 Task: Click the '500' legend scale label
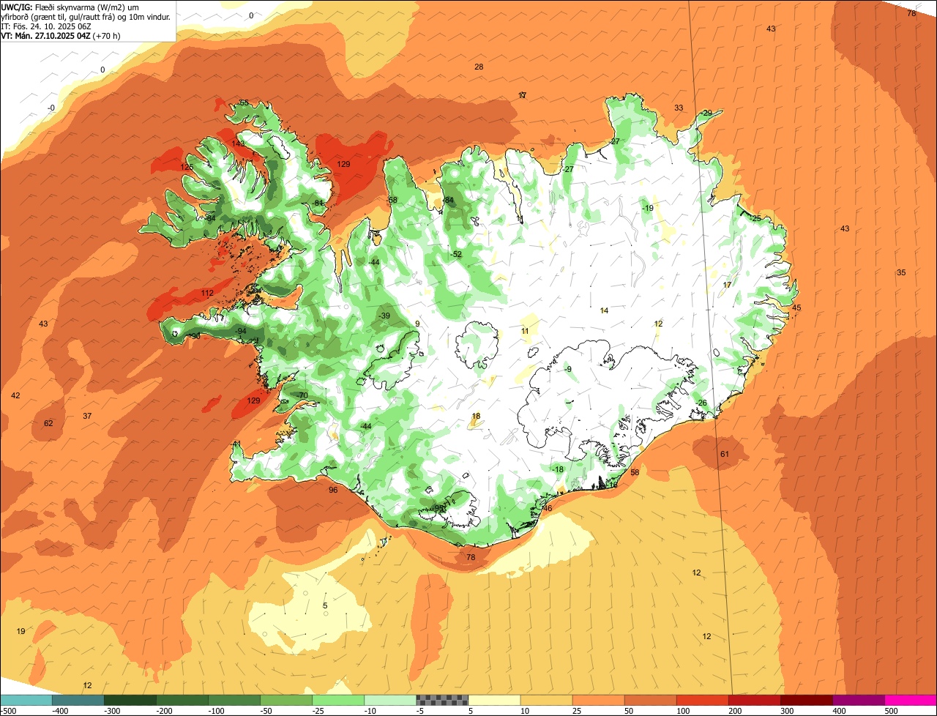coord(892,710)
